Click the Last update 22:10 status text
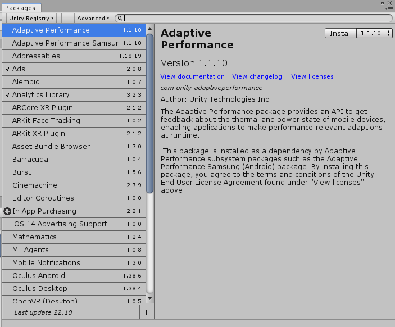 [x=43, y=312]
